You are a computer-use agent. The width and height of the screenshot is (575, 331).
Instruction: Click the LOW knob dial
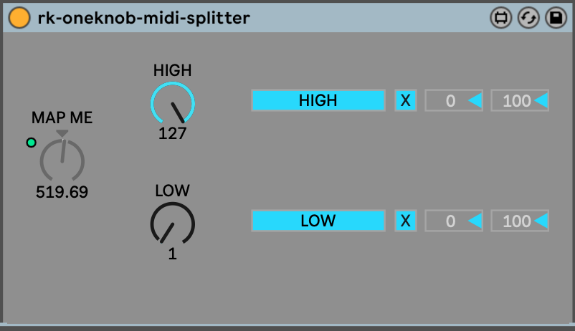click(173, 224)
